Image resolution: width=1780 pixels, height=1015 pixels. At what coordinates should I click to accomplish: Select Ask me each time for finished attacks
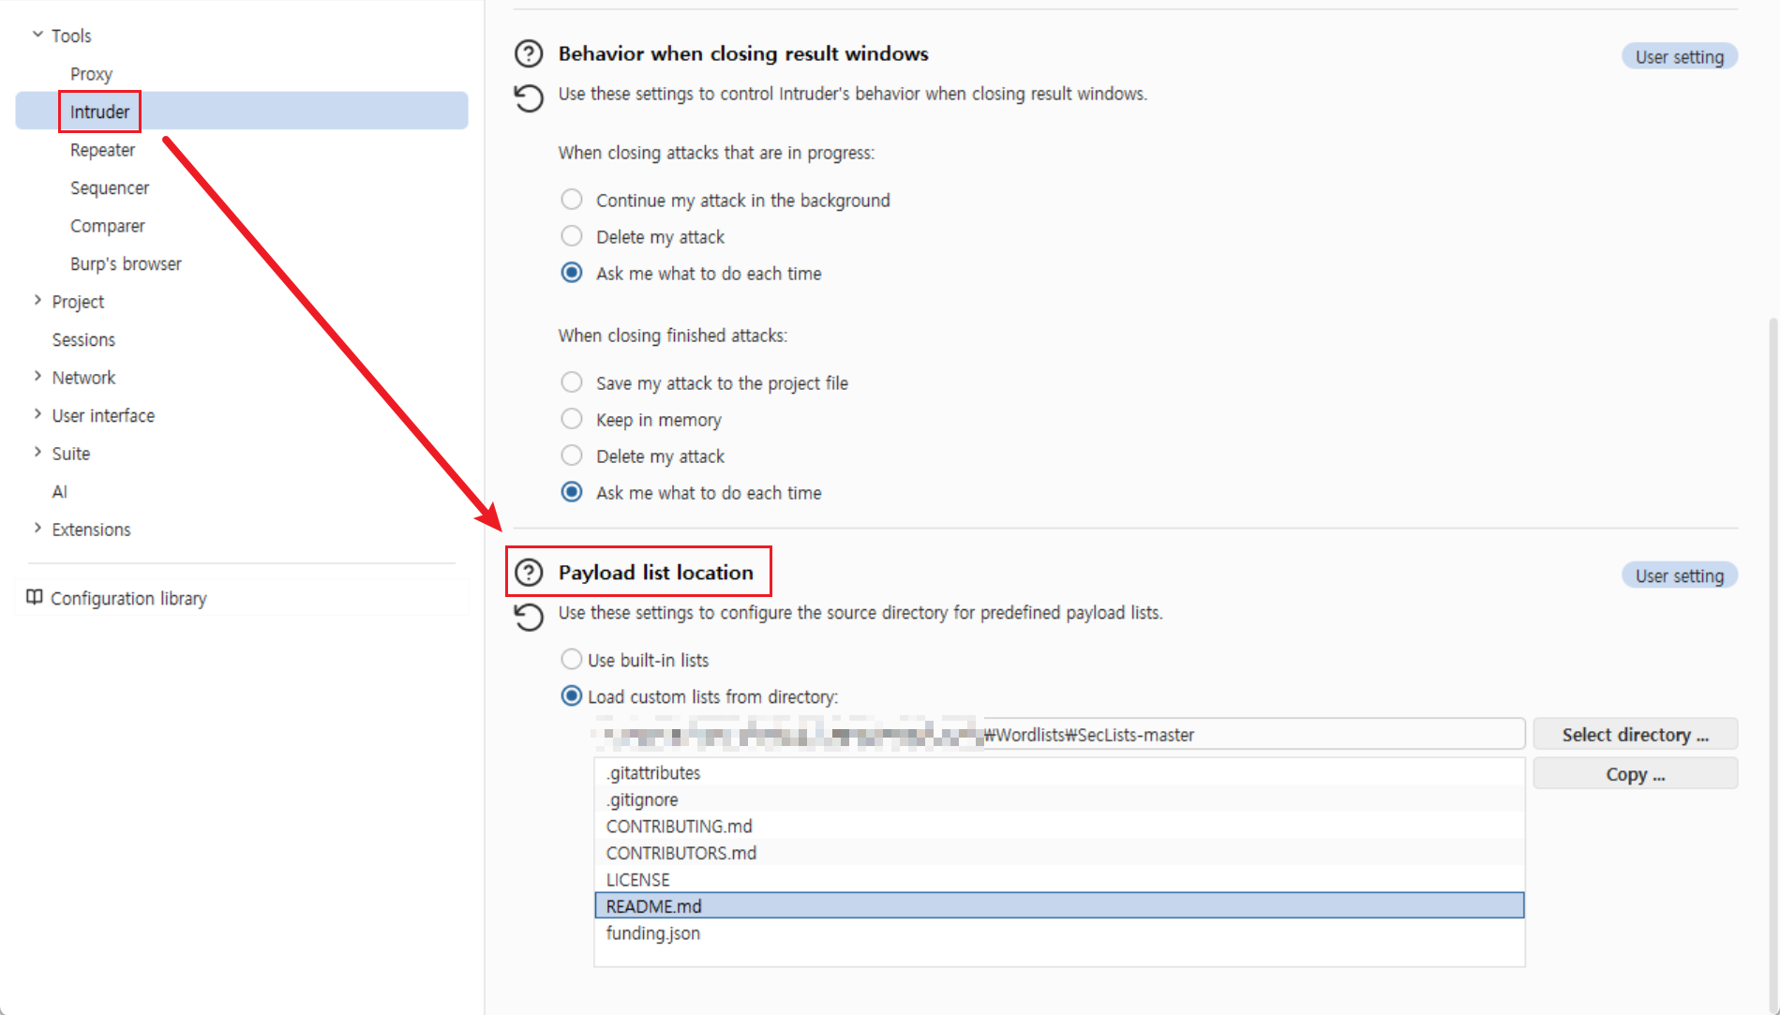point(572,492)
